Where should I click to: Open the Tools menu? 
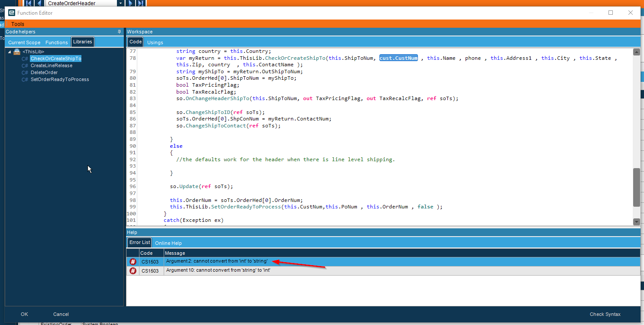click(18, 24)
